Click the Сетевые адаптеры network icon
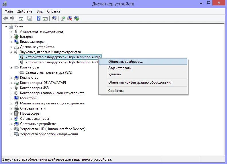 (x=16, y=119)
